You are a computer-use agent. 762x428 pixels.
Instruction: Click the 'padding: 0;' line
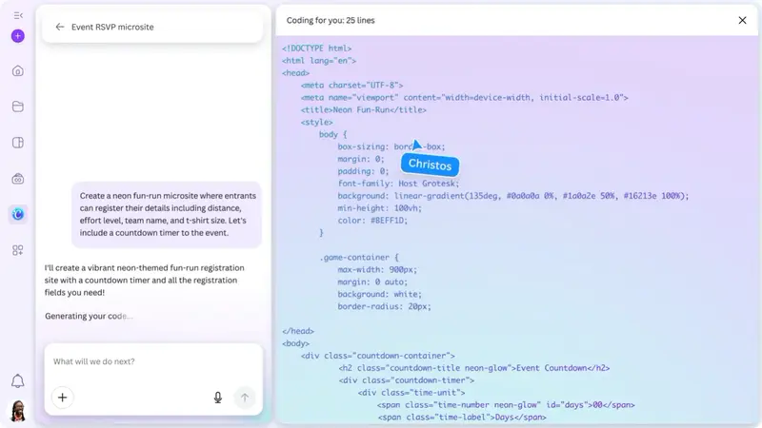click(363, 171)
